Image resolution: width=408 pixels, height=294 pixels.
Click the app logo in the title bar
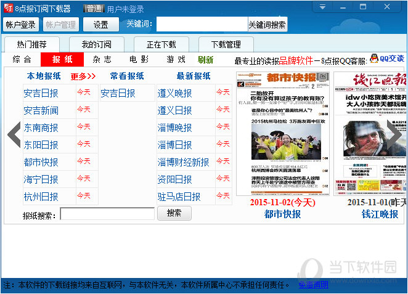click(7, 8)
